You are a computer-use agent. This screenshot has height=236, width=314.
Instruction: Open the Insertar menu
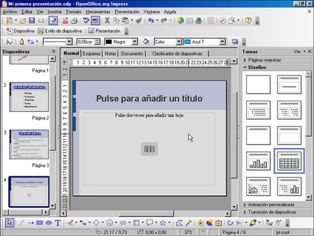[x=55, y=12]
